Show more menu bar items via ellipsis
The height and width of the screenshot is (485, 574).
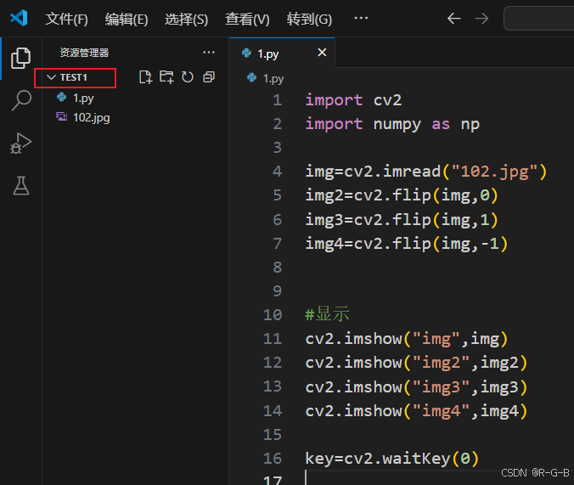pyautogui.click(x=361, y=18)
